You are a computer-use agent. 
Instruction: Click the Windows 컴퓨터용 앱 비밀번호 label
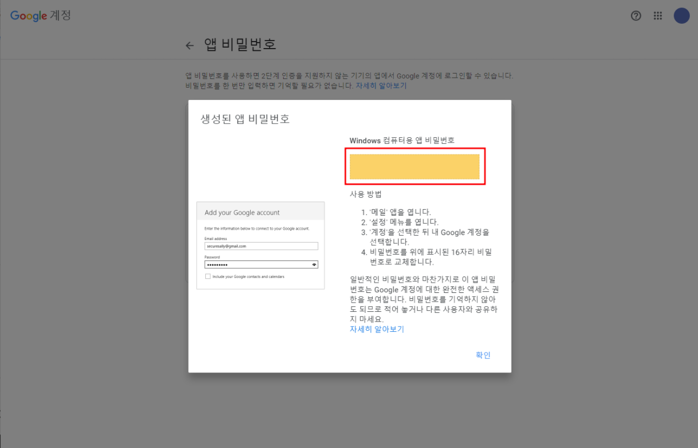(x=402, y=141)
